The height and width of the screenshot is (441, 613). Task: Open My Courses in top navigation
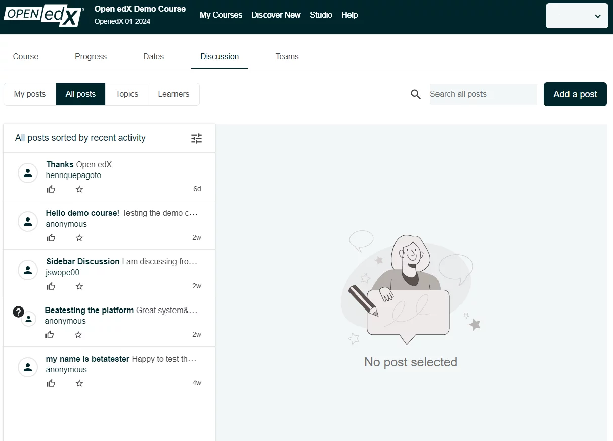point(221,15)
